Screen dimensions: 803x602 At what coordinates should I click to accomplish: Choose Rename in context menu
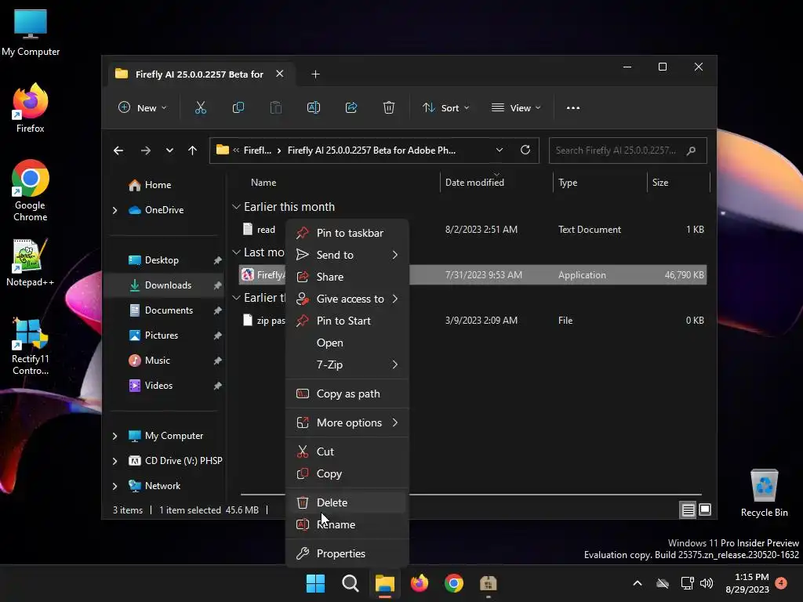point(347,524)
